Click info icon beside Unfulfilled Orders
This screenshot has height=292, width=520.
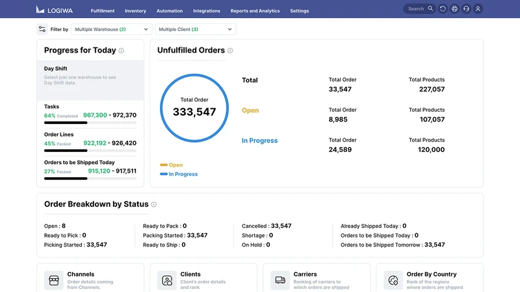(x=230, y=51)
